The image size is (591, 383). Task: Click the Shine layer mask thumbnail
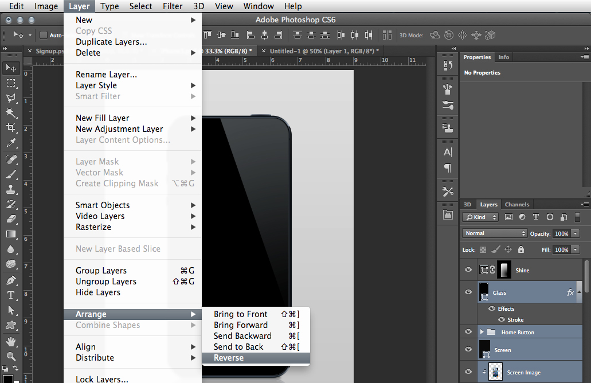point(504,269)
